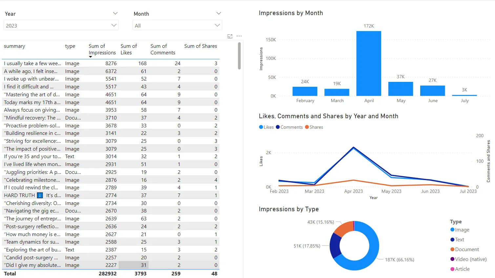This screenshot has width=495, height=278.
Task: Click row "I woke up with unbear..."
Action: (111, 79)
